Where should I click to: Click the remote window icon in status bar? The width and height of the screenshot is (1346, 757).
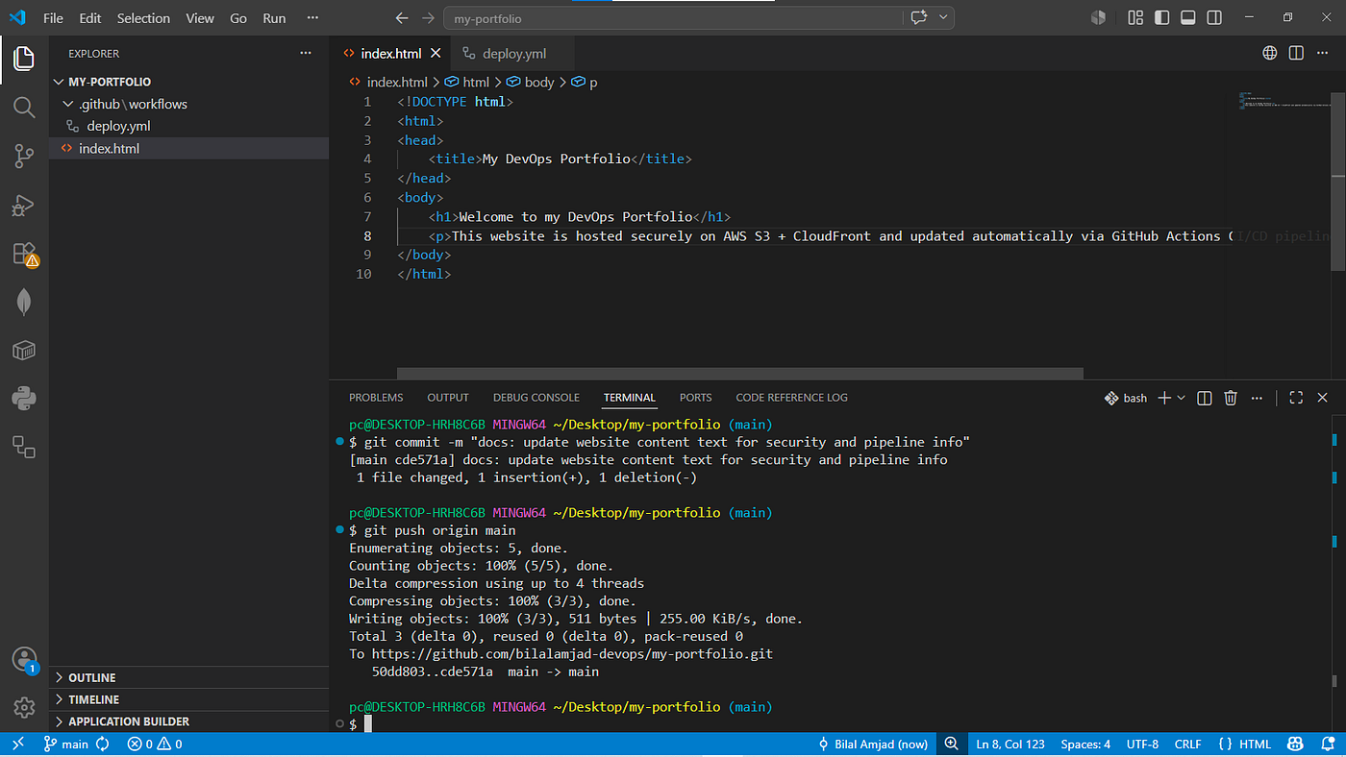pyautogui.click(x=16, y=744)
